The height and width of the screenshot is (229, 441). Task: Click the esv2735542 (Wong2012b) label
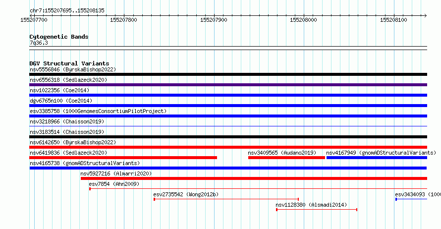point(186,194)
